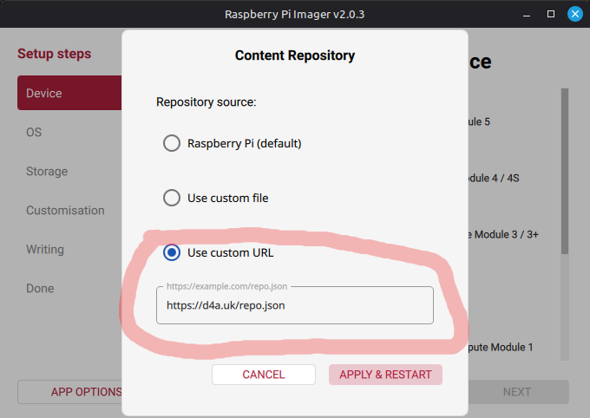This screenshot has width=590, height=418.
Task: Maximize the Raspberry Pi Imager window
Action: pyautogui.click(x=550, y=14)
